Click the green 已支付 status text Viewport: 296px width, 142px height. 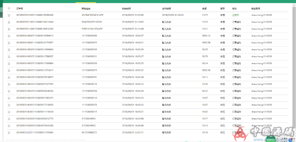pos(235,15)
